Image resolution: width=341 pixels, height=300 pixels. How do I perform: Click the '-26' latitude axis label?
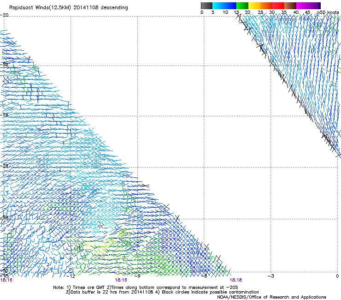pos(4,166)
